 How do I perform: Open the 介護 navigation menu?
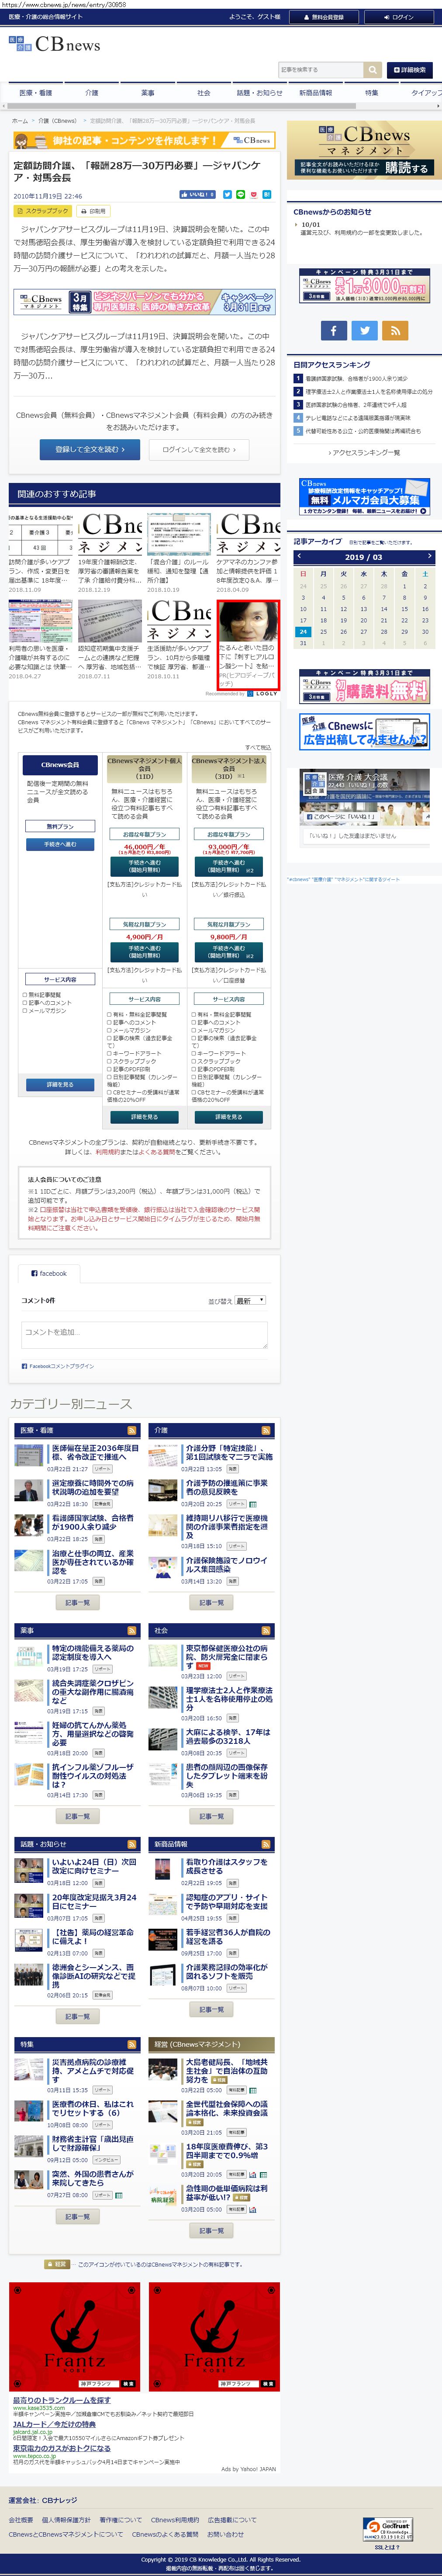pos(92,93)
